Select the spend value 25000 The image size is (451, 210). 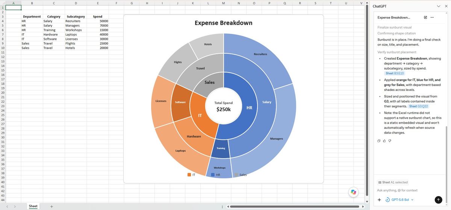[x=98, y=44]
